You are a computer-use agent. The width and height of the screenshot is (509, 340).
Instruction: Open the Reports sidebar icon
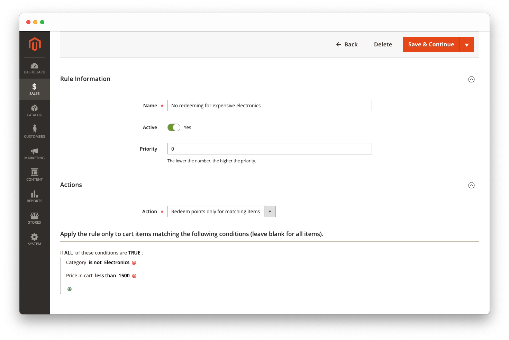click(34, 196)
